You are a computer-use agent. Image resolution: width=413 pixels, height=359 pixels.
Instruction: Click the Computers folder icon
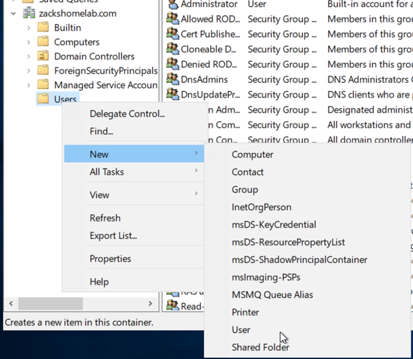43,42
